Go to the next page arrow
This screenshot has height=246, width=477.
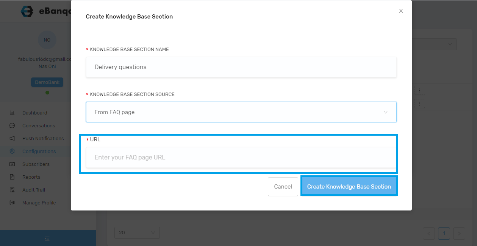click(x=459, y=234)
